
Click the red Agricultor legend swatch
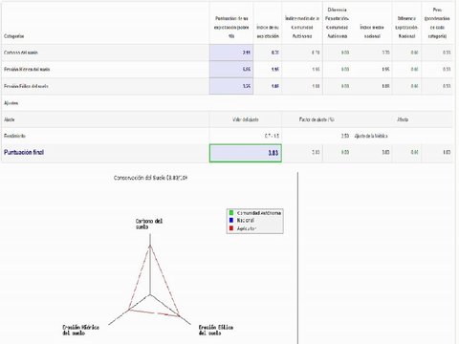tap(231, 228)
